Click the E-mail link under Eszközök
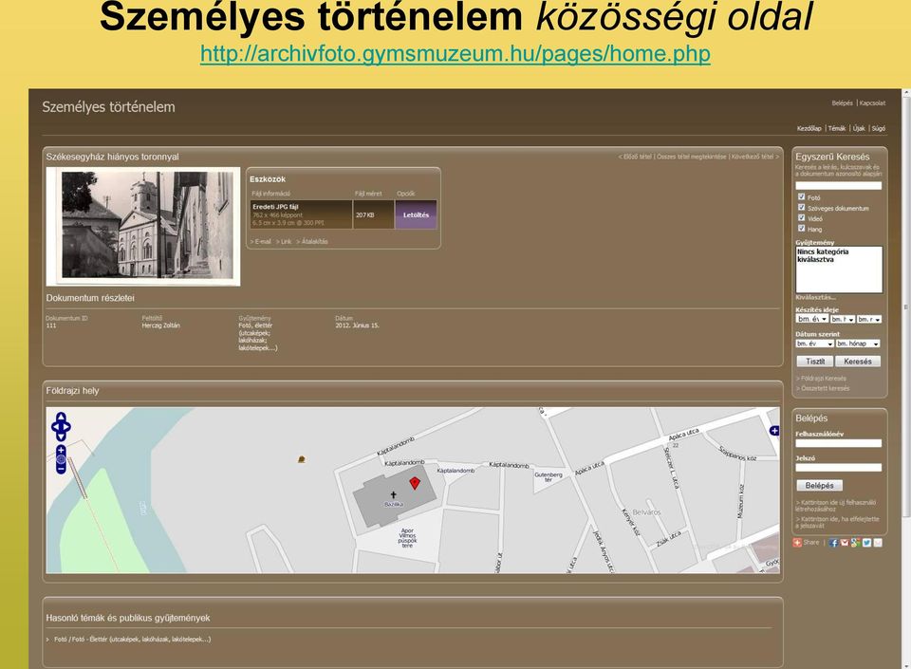Image resolution: width=911 pixels, height=669 pixels. 261,242
